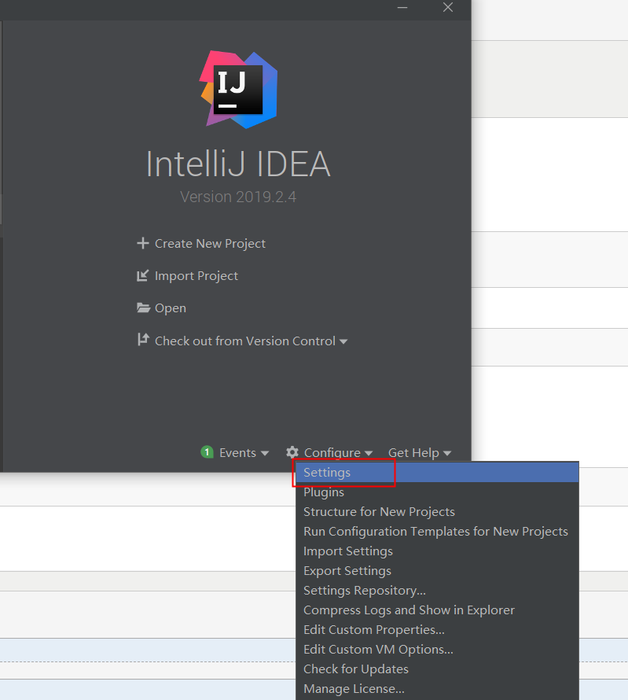
Task: Click the Create New Project plus icon
Action: point(143,243)
